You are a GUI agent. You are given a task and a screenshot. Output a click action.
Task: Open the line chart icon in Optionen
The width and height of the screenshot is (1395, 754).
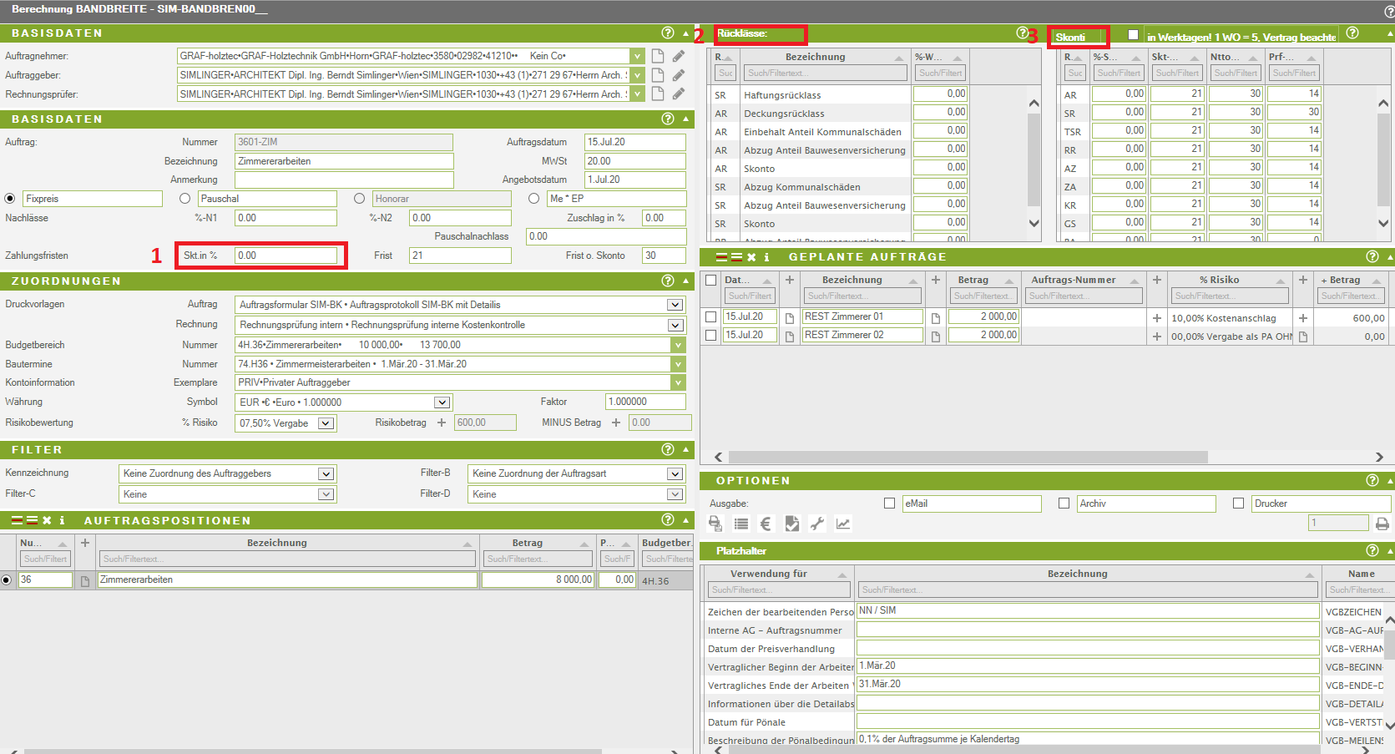[843, 524]
